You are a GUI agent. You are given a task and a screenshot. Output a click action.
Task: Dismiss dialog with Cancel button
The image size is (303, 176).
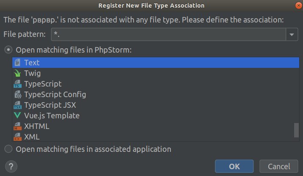pos(279,166)
